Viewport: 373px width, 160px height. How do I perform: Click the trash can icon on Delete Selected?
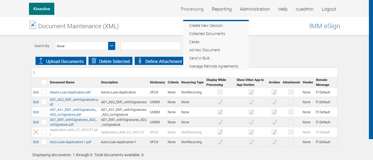point(94,61)
